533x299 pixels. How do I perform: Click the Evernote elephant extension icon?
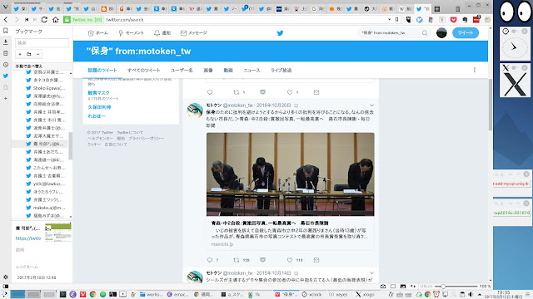point(465,20)
